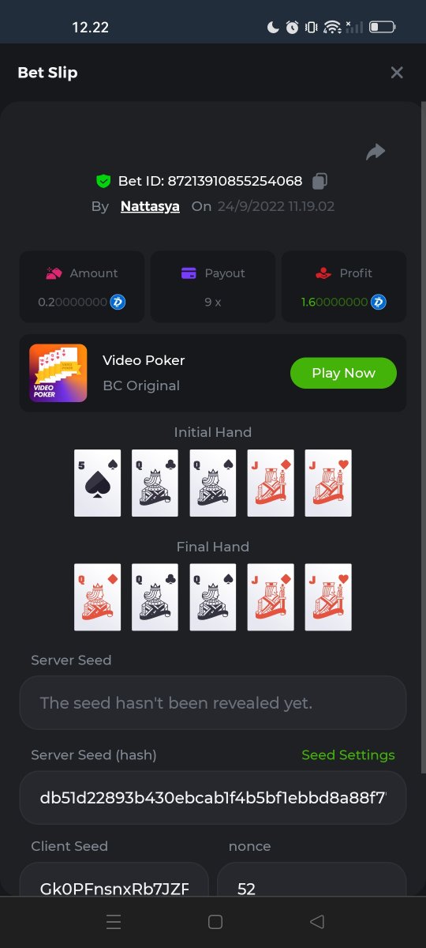The height and width of the screenshot is (948, 426).
Task: Close the Bet Slip panel
Action: coord(397,73)
